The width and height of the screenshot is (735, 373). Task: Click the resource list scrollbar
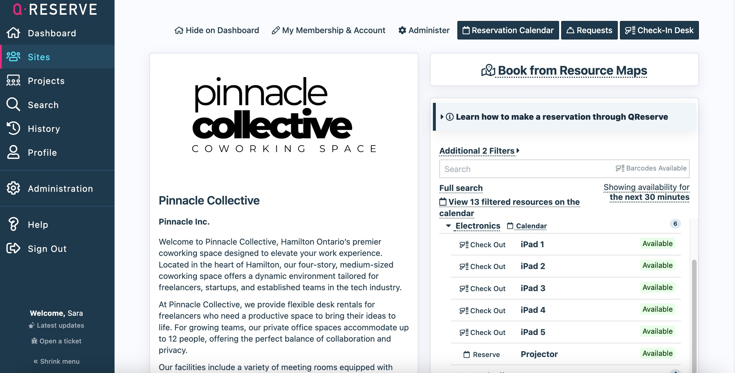point(694,305)
